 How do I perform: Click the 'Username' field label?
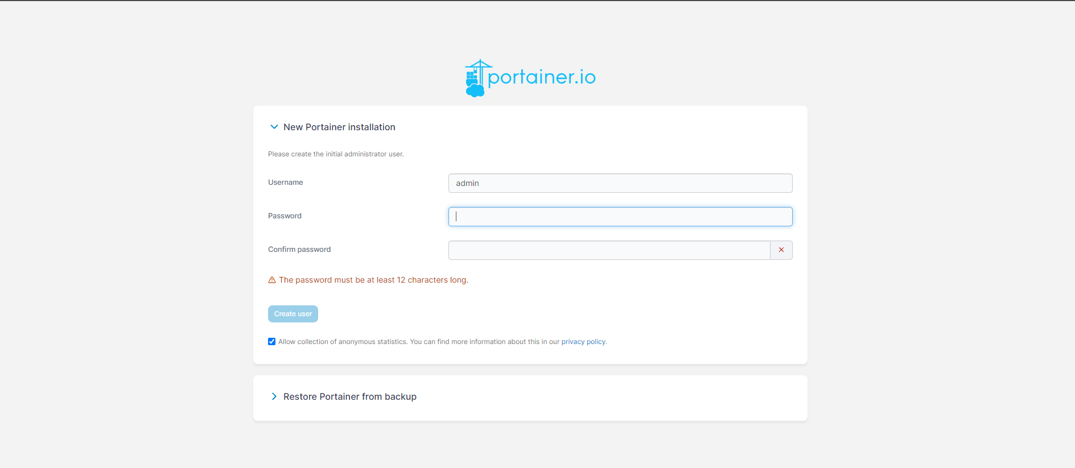(x=286, y=183)
